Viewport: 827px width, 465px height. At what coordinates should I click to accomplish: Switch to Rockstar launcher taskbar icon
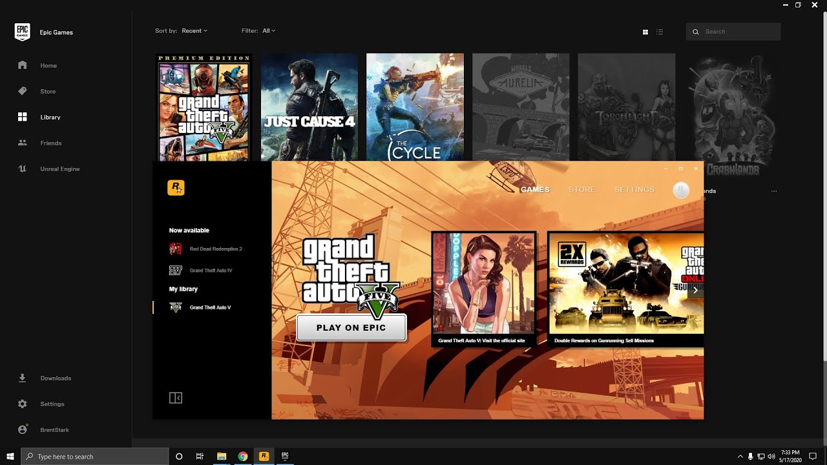click(x=264, y=457)
